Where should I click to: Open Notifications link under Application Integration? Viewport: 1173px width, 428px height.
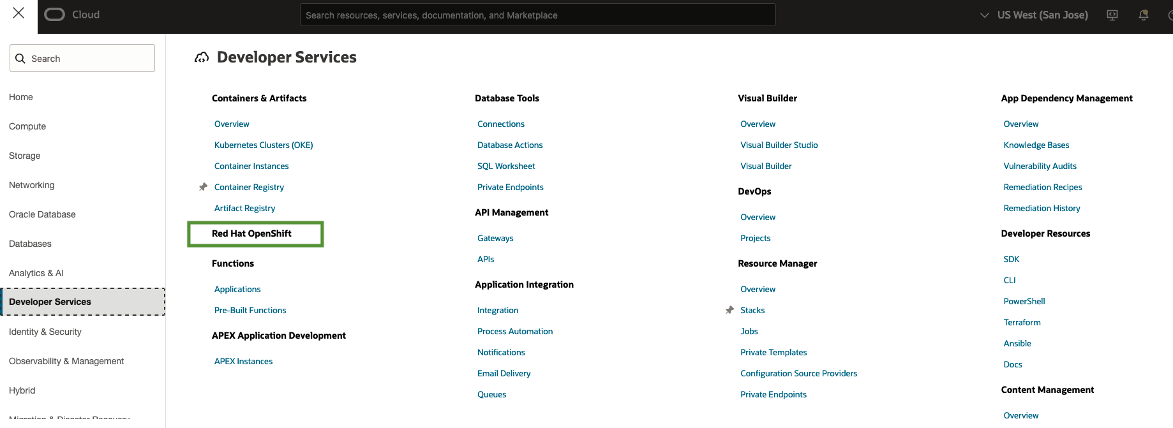[x=501, y=352]
